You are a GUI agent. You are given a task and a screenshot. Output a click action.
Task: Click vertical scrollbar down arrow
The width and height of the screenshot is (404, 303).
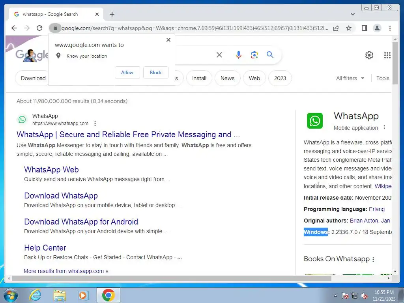[395, 271]
